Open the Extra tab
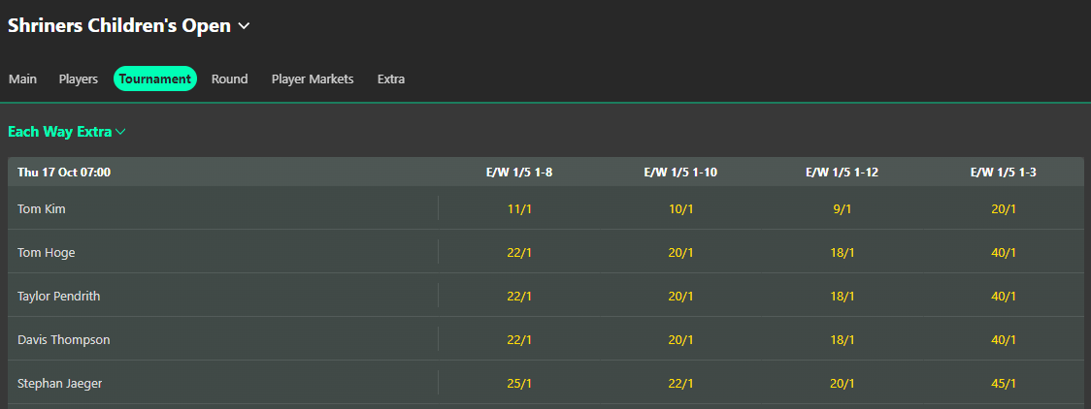The height and width of the screenshot is (409, 1091). coord(391,79)
